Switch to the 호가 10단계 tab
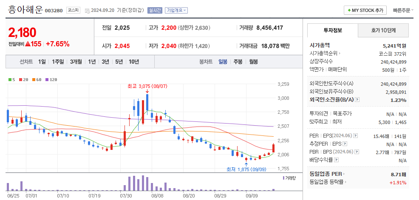 point(383,30)
